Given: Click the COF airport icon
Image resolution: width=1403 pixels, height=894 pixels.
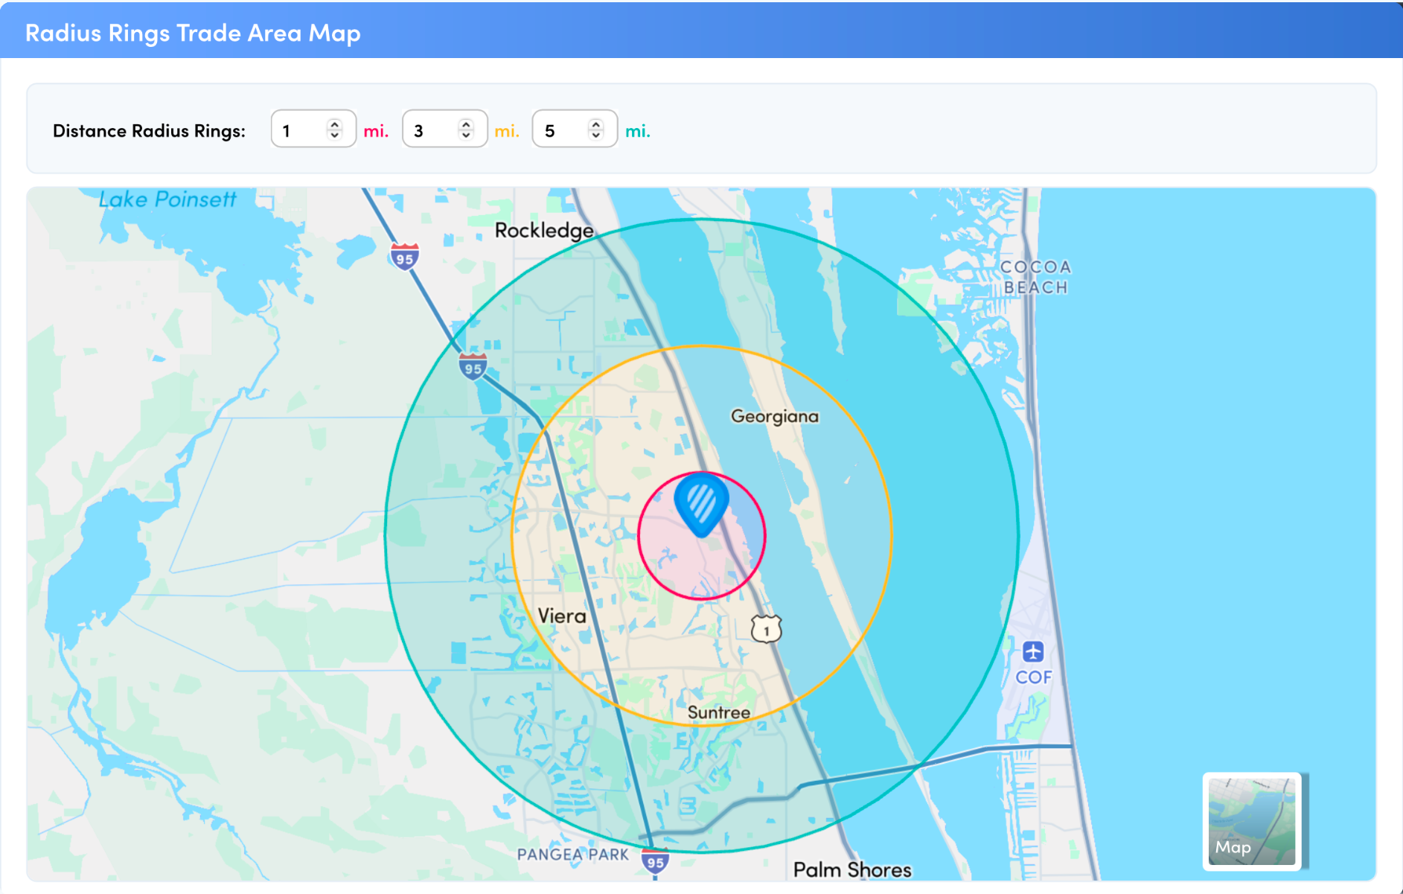Looking at the screenshot, I should 1033,652.
